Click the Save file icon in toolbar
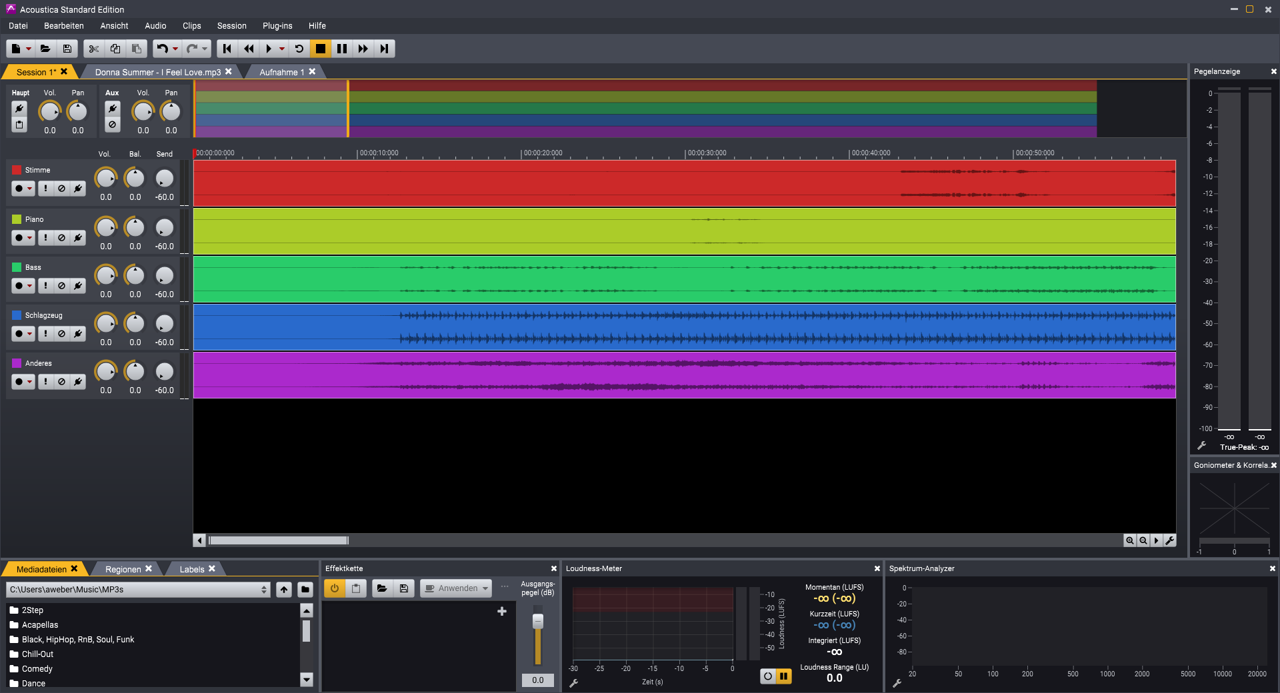The height and width of the screenshot is (693, 1280). (67, 49)
